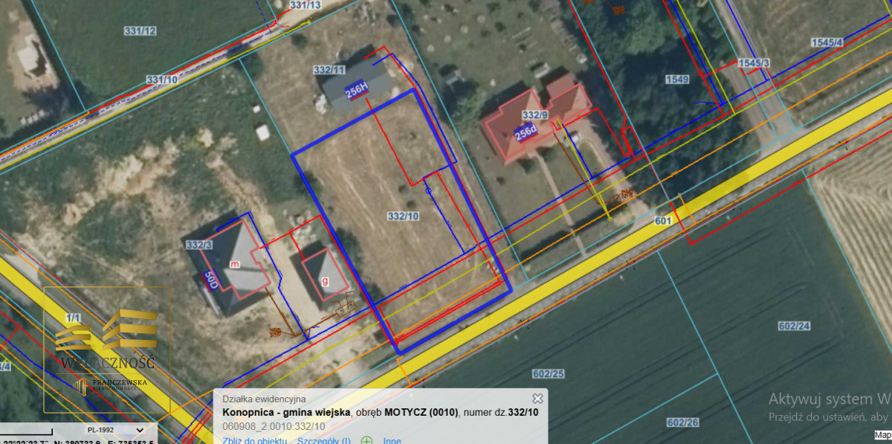Open 'Szczegóły (I)' parcel details link
Image resolution: width=892 pixels, height=444 pixels.
[x=323, y=440]
